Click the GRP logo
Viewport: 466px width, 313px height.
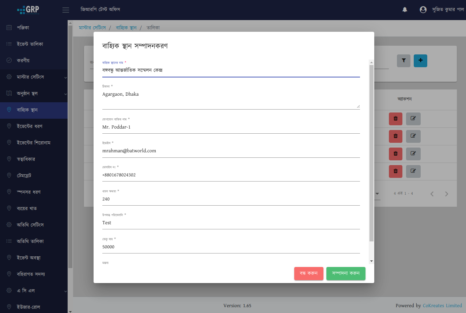pyautogui.click(x=28, y=10)
